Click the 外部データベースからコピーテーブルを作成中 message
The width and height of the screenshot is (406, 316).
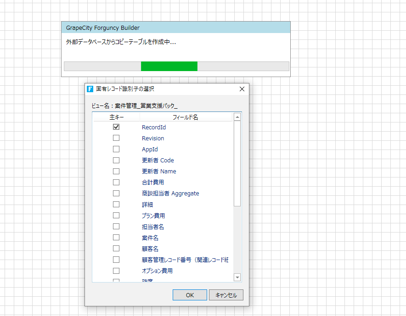coord(121,42)
